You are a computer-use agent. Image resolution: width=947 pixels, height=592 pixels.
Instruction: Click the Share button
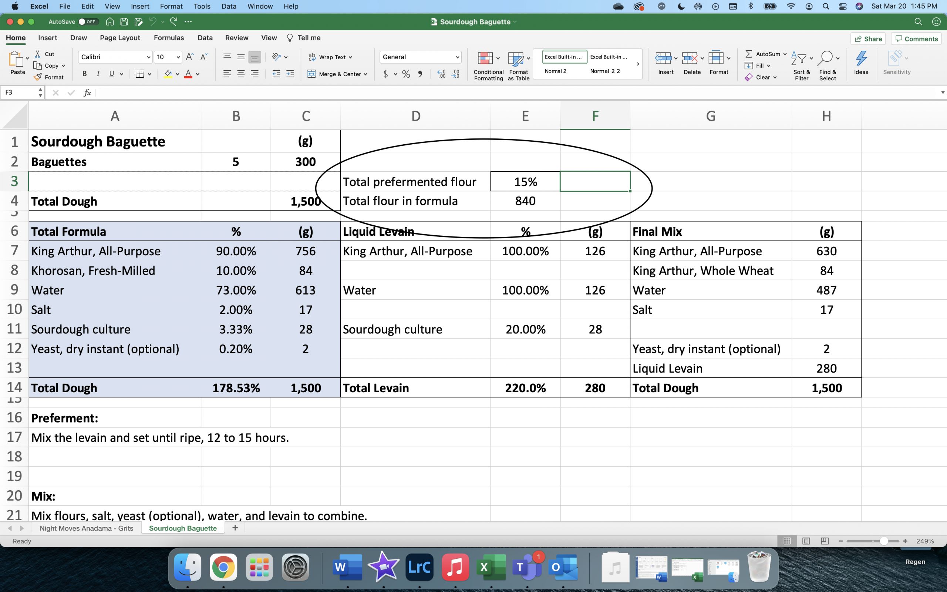tap(867, 38)
